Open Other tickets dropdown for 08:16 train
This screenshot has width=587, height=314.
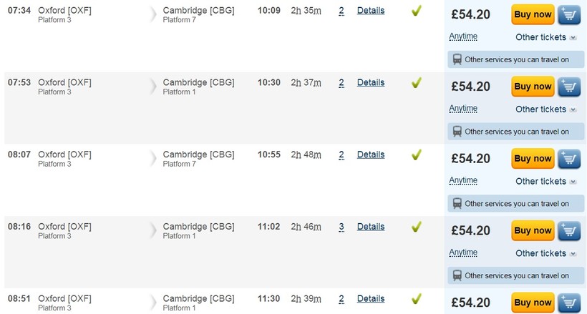pyautogui.click(x=545, y=253)
